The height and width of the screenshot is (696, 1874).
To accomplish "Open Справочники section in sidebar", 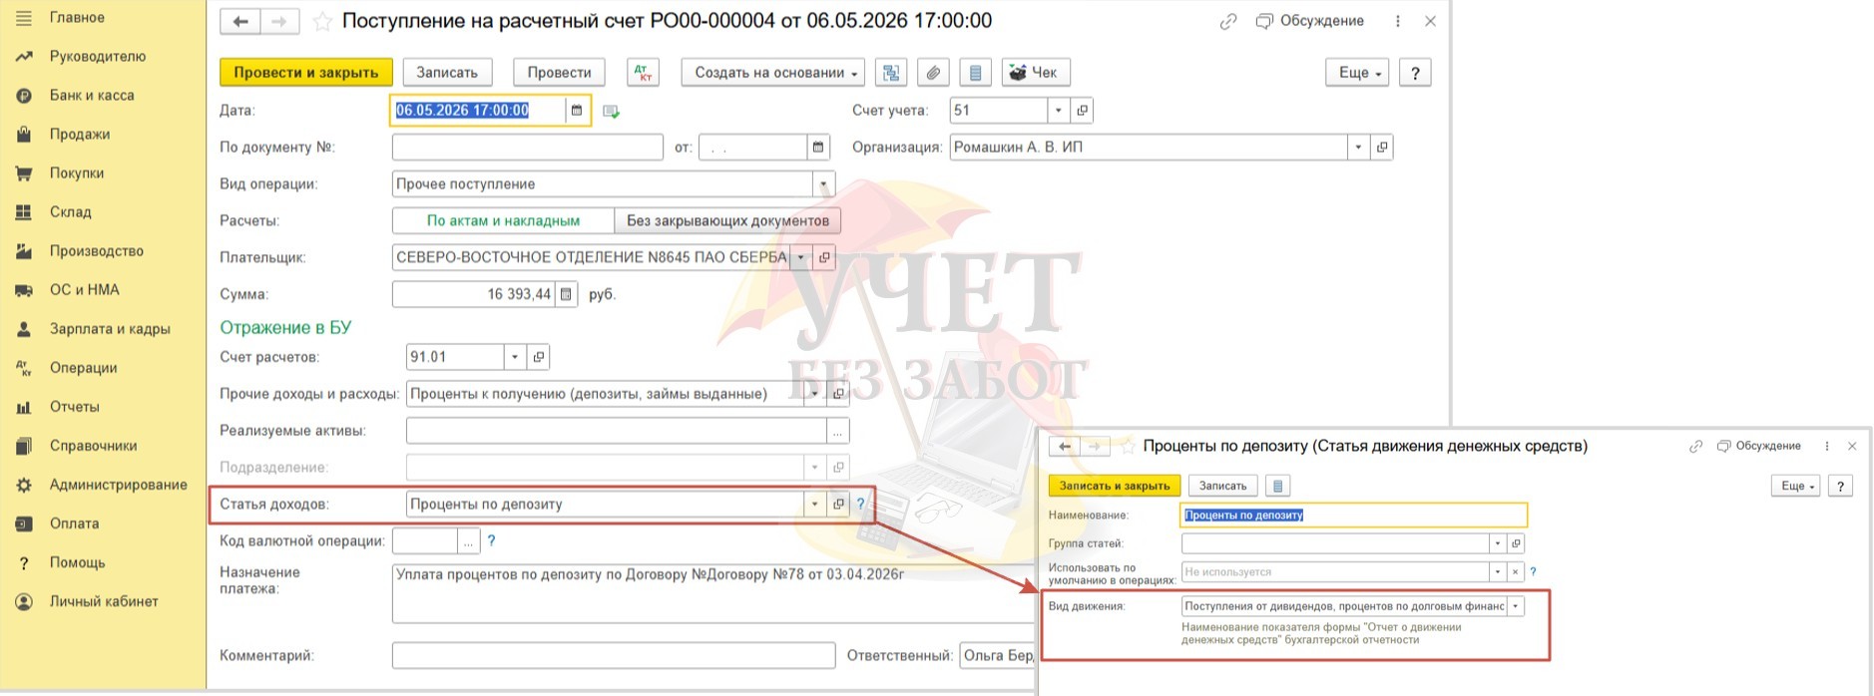I will [x=94, y=446].
